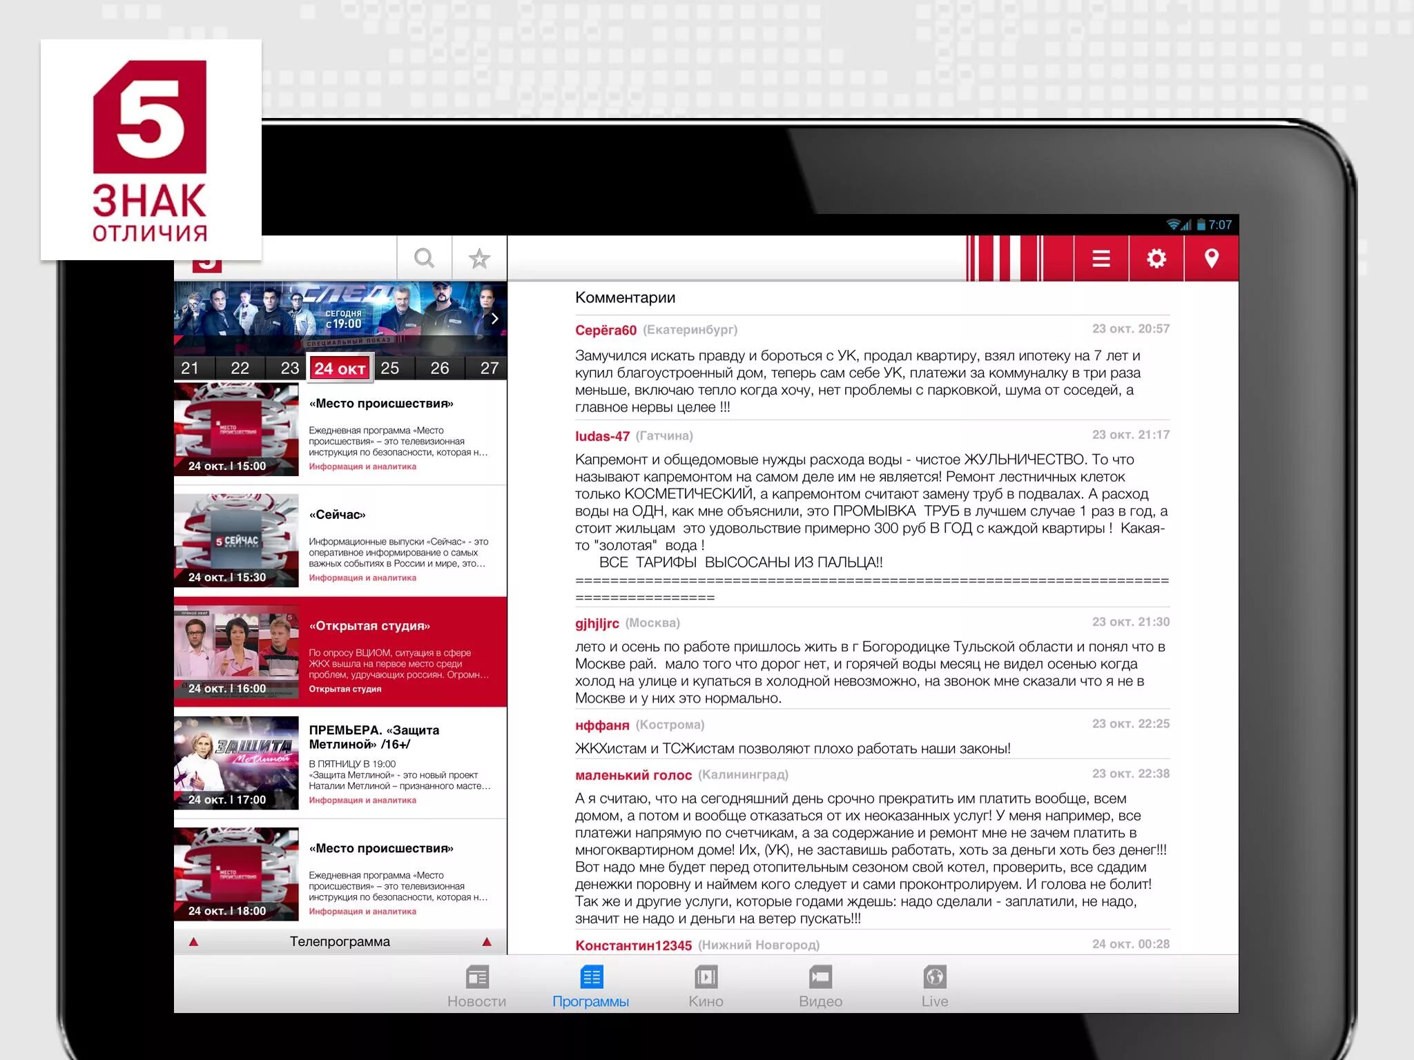This screenshot has height=1060, width=1414.
Task: Switch to the Программы tab
Action: point(591,987)
